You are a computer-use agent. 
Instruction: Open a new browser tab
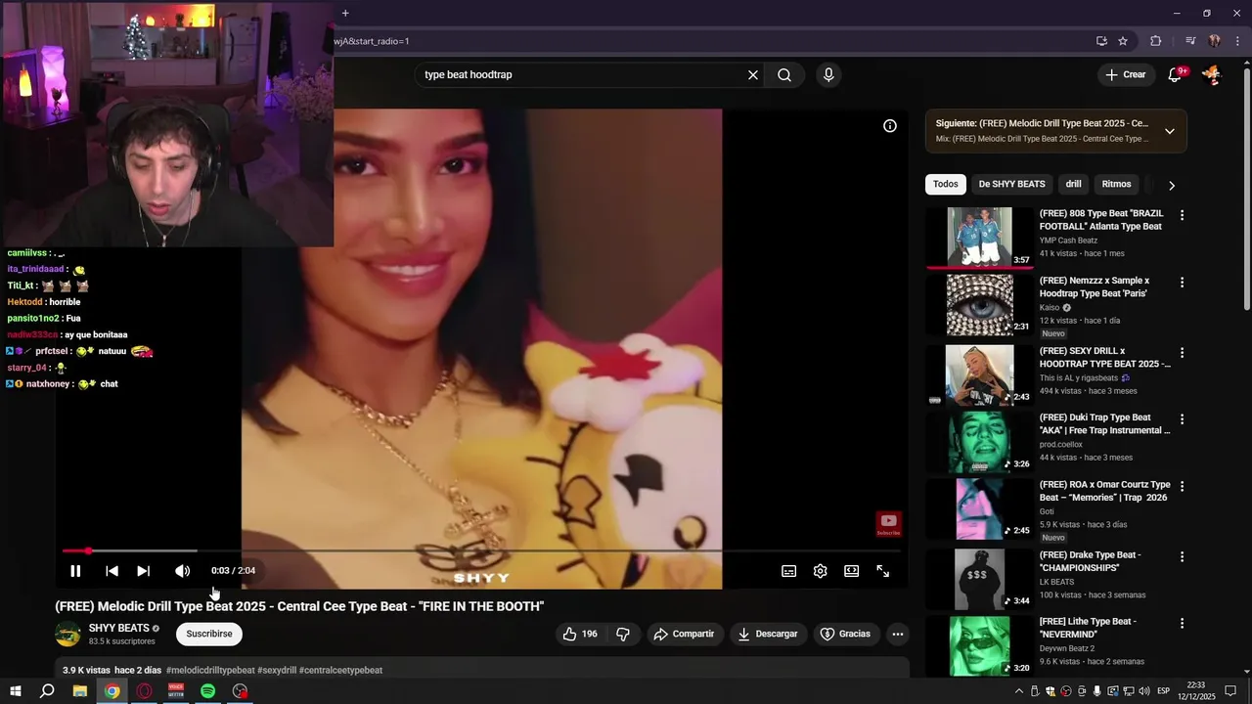tap(345, 14)
